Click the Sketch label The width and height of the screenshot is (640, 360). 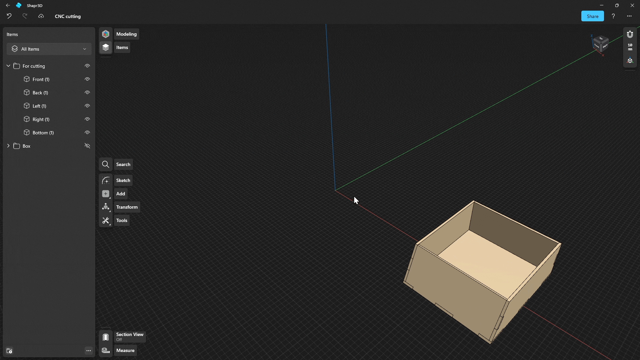123,180
